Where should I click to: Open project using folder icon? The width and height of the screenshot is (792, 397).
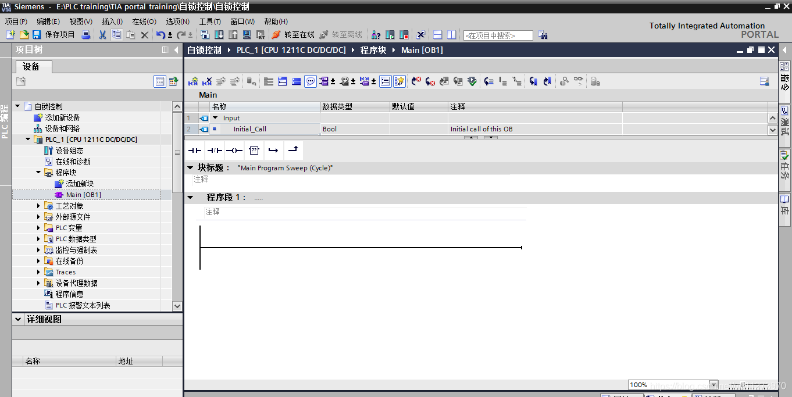click(x=24, y=35)
